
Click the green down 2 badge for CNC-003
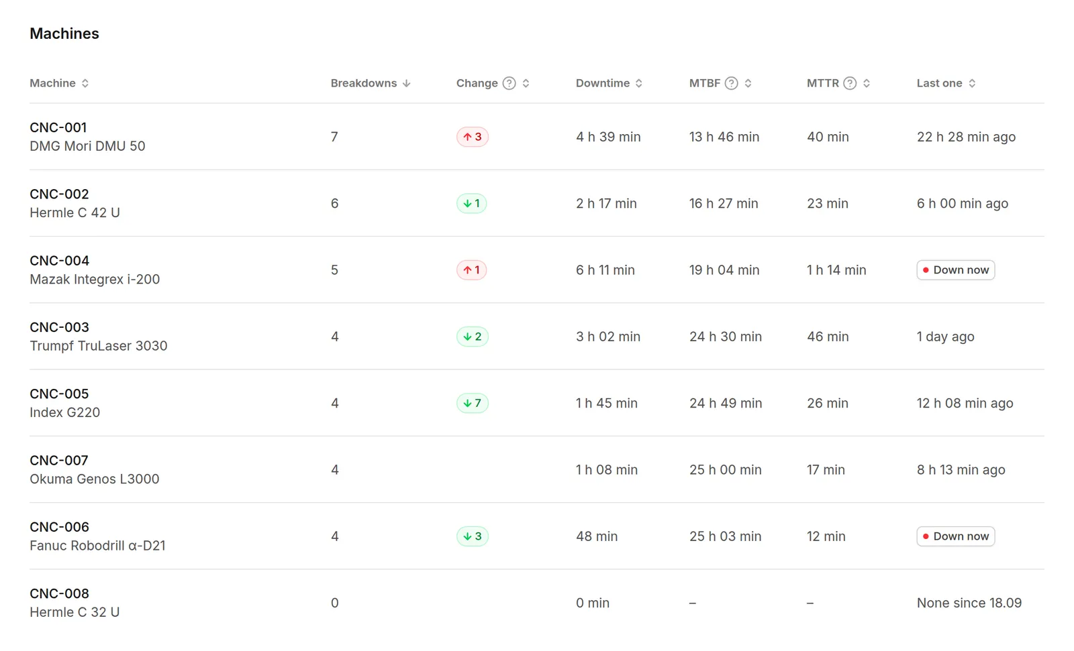tap(473, 337)
